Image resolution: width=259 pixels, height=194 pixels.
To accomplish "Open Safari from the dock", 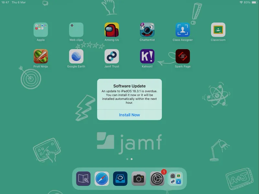I will pyautogui.click(x=102, y=179).
